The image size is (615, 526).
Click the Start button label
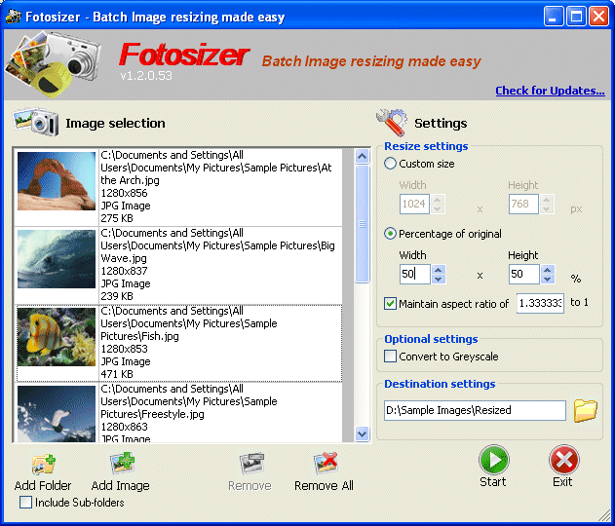pos(493,482)
